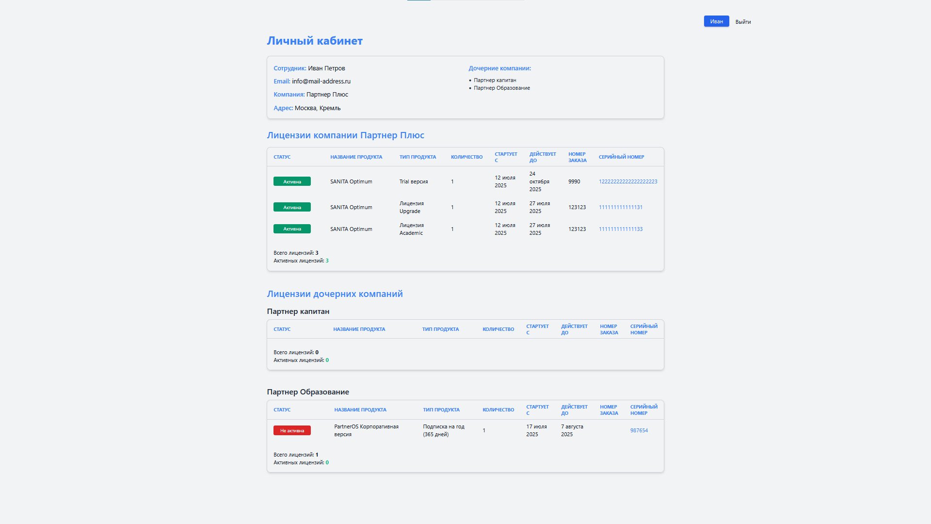Click the PartnerOS Корпоративная версия product cell

click(x=366, y=430)
